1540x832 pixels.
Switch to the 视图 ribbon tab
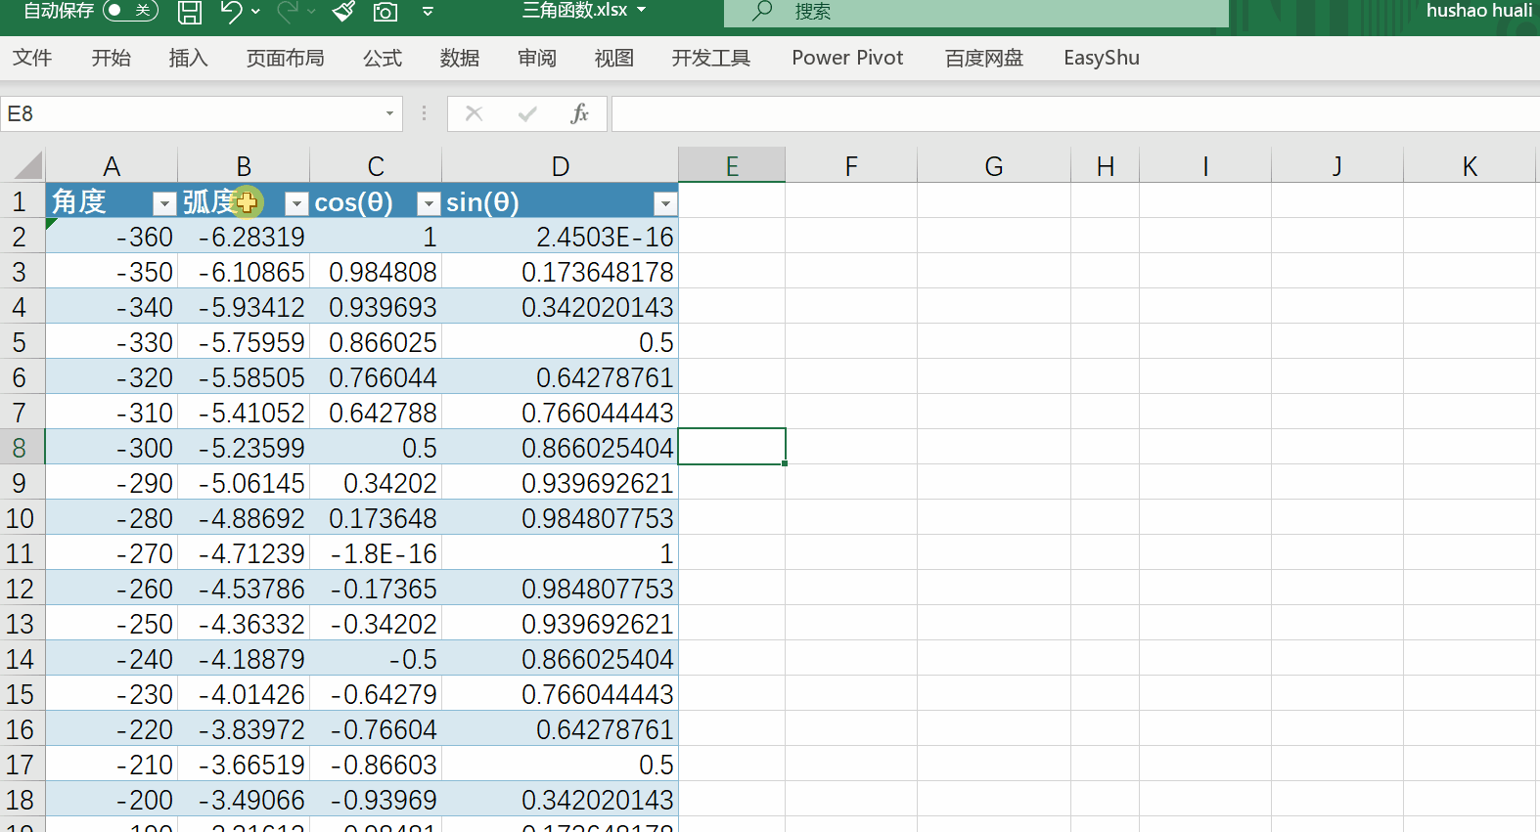(x=614, y=58)
